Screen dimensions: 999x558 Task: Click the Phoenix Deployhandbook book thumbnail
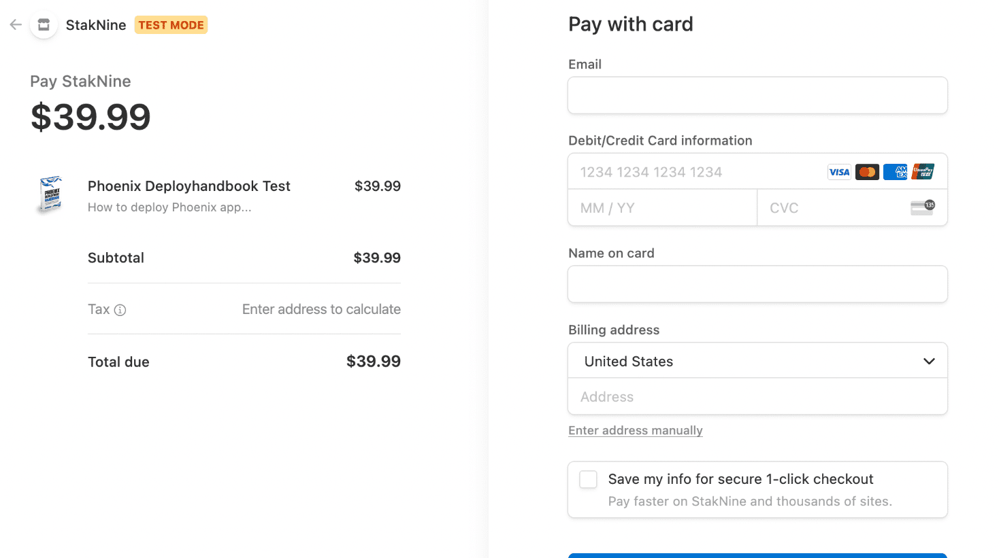pyautogui.click(x=51, y=194)
